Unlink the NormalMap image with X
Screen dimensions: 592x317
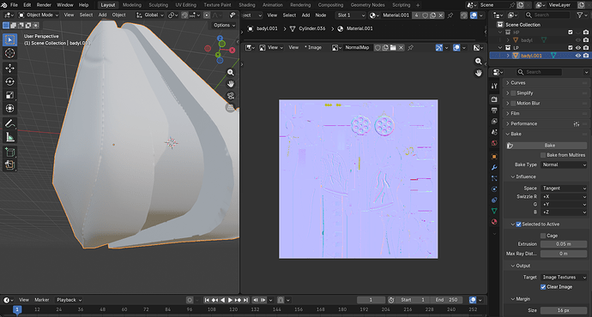point(401,47)
